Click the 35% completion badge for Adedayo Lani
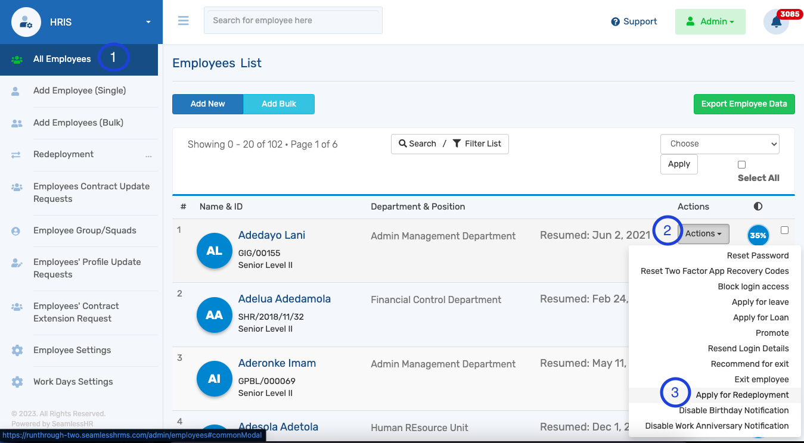The image size is (804, 443). click(x=758, y=235)
